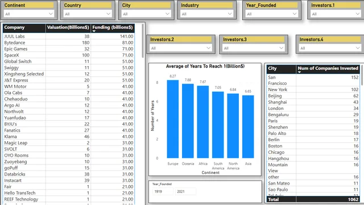Select the Xingsheng Selected row
This screenshot has height=205, width=364.
click(x=69, y=74)
